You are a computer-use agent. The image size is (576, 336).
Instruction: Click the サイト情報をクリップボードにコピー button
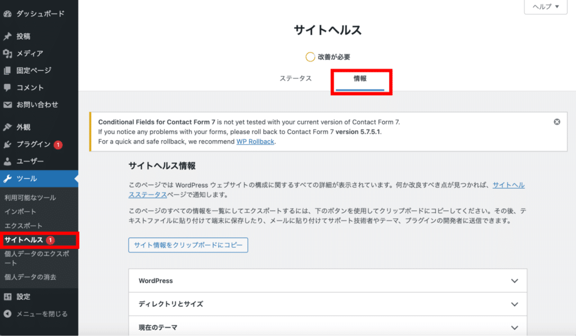tap(187, 245)
